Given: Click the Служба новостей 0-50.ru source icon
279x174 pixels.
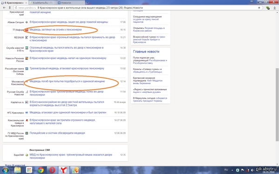Looking at the screenshot, I should [27, 48].
